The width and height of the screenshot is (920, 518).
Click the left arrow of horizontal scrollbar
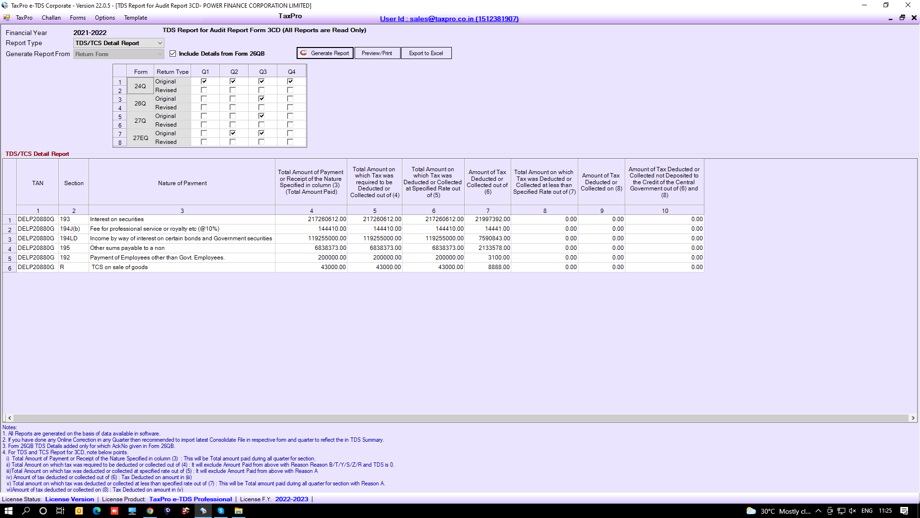[x=10, y=418]
